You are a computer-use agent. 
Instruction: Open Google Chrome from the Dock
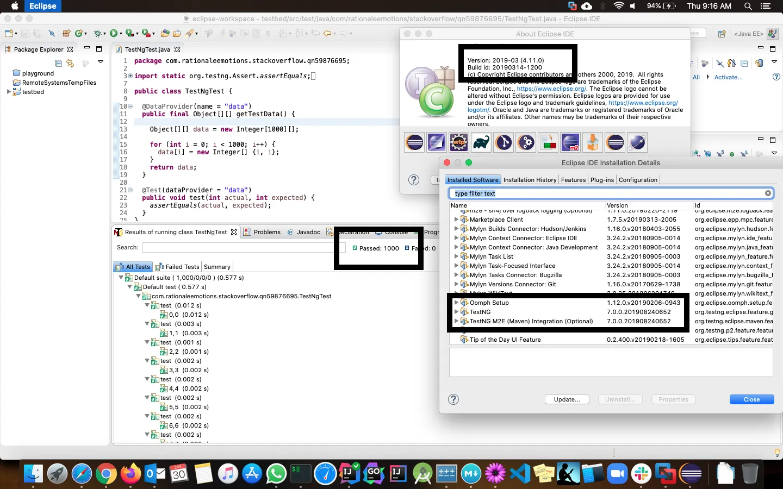(106, 474)
